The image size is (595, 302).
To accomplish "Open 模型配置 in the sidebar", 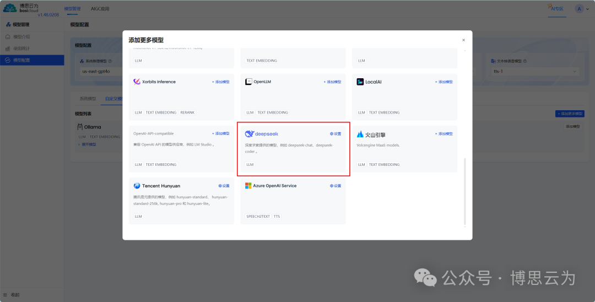I will coord(32,60).
